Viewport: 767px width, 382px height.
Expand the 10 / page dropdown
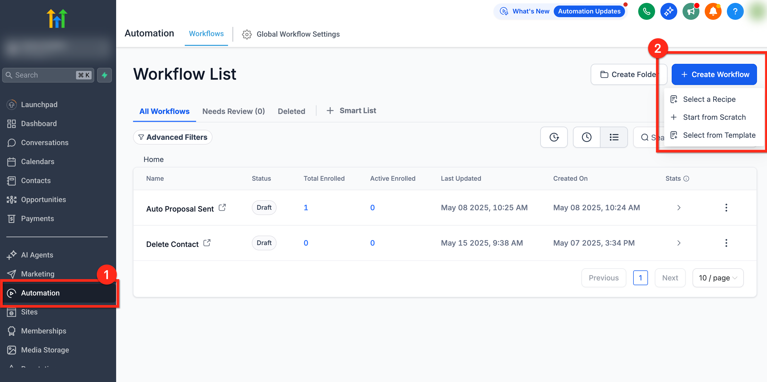click(718, 278)
